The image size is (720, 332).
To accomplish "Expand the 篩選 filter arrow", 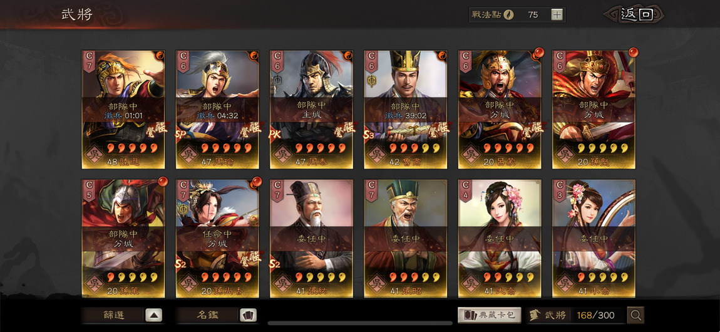I will click(154, 315).
